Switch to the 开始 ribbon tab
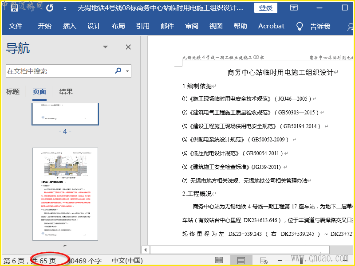 (x=45, y=26)
